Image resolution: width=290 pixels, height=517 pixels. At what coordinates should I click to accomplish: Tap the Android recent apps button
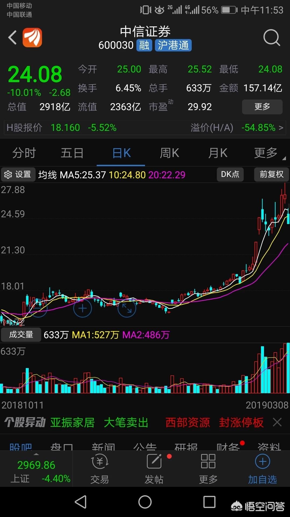(209, 502)
